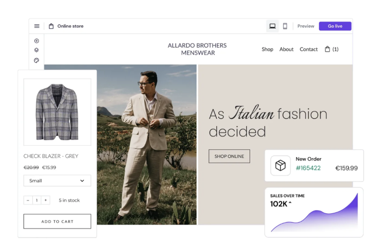This screenshot has height=247, width=373.
Task: Click the New Order package icon
Action: (280, 166)
